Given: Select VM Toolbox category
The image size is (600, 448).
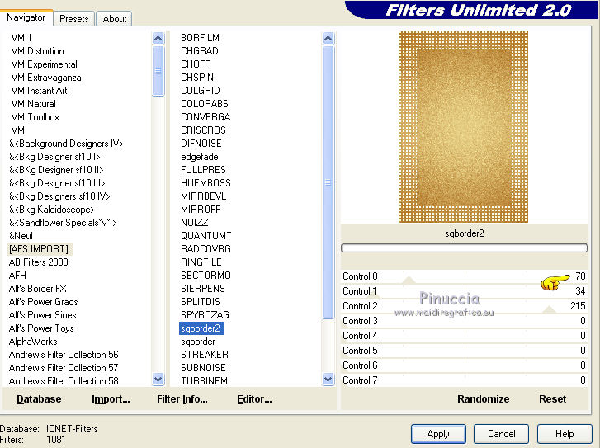Looking at the screenshot, I should pyautogui.click(x=35, y=117).
